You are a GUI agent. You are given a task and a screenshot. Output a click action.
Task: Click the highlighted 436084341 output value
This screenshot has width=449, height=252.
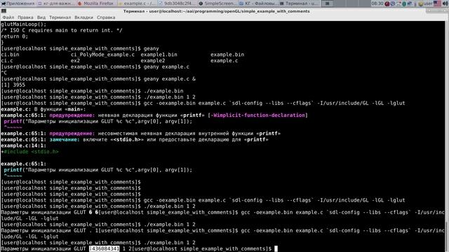tap(105, 249)
